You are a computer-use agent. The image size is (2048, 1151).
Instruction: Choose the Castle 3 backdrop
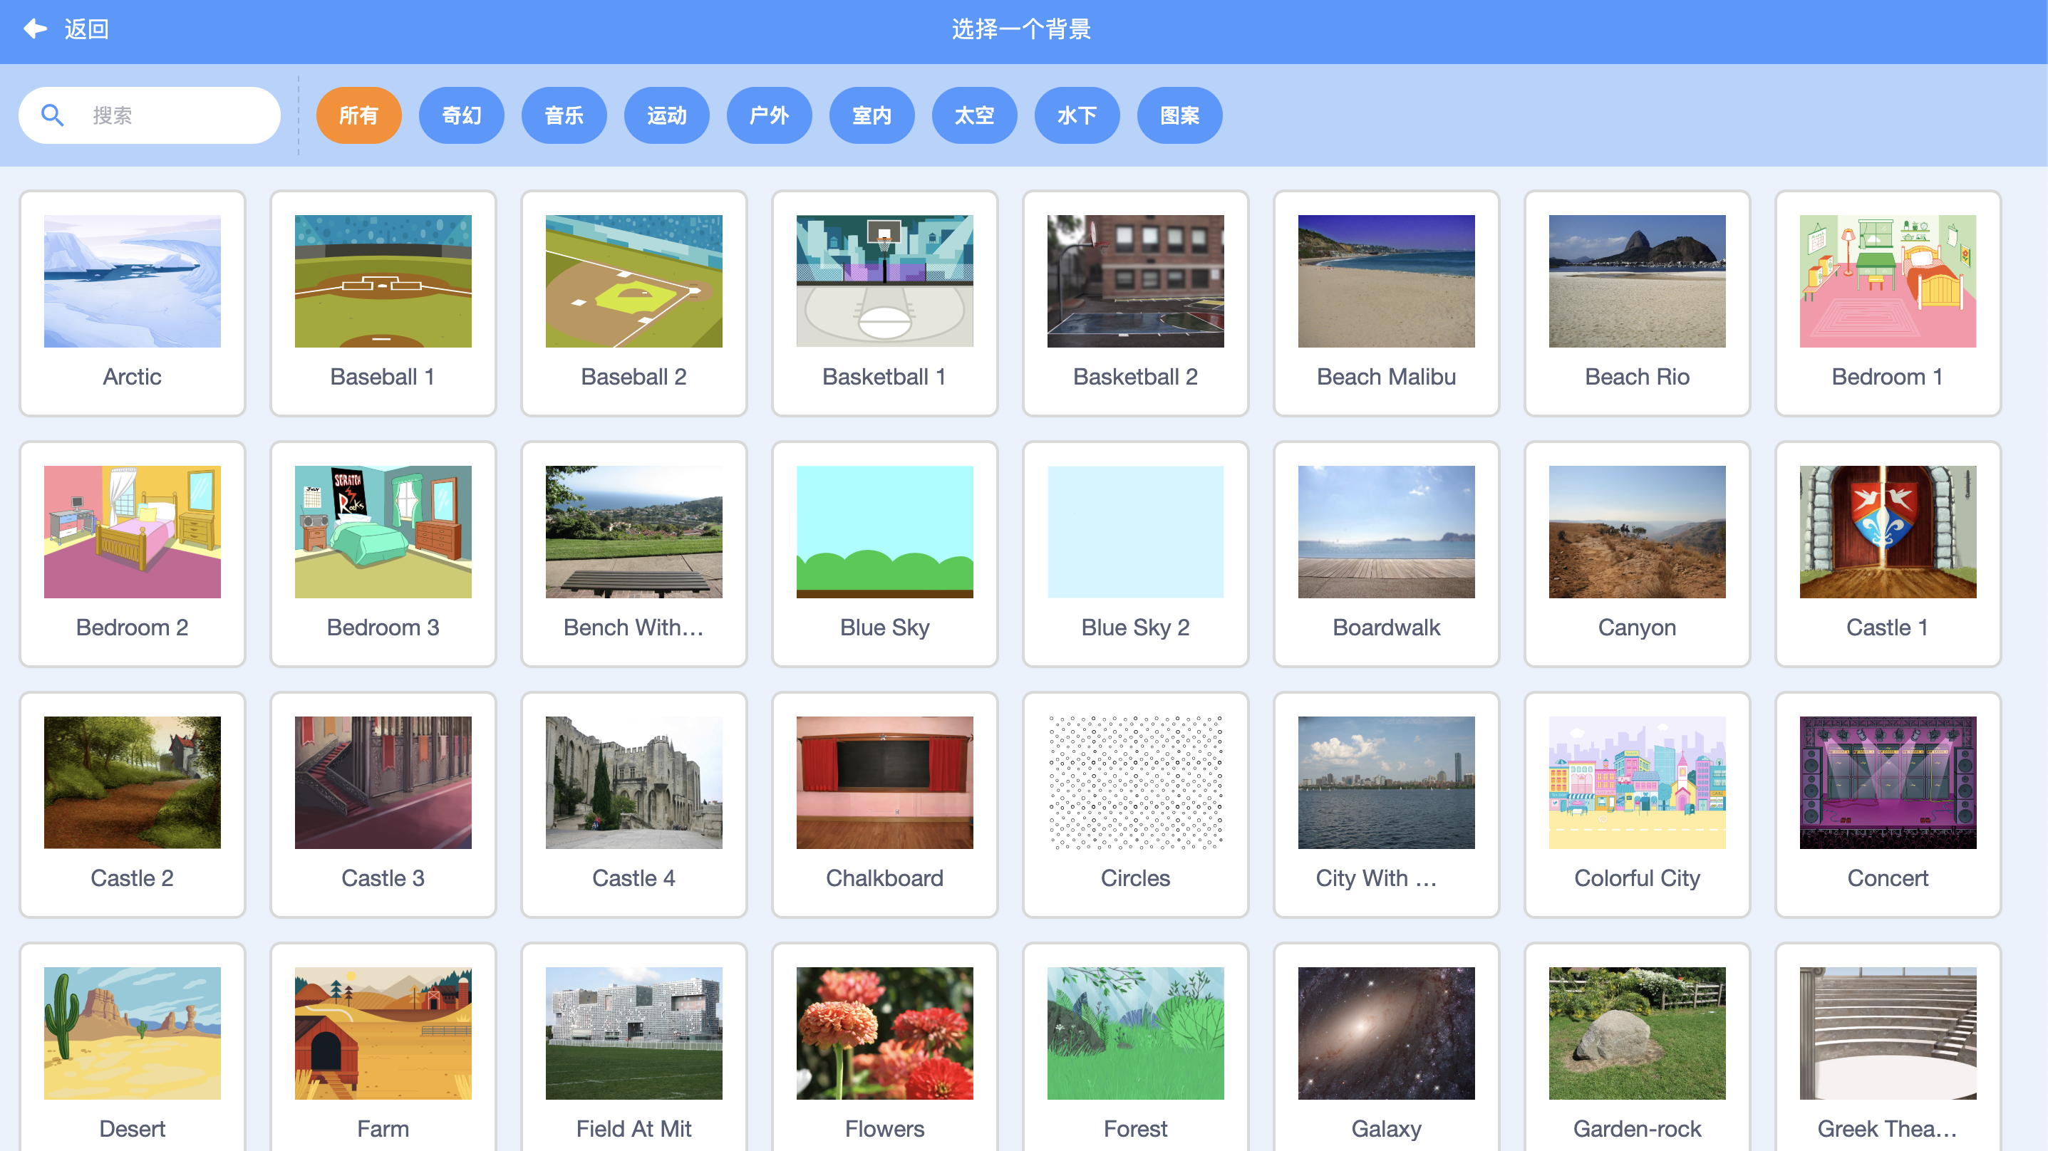[383, 804]
